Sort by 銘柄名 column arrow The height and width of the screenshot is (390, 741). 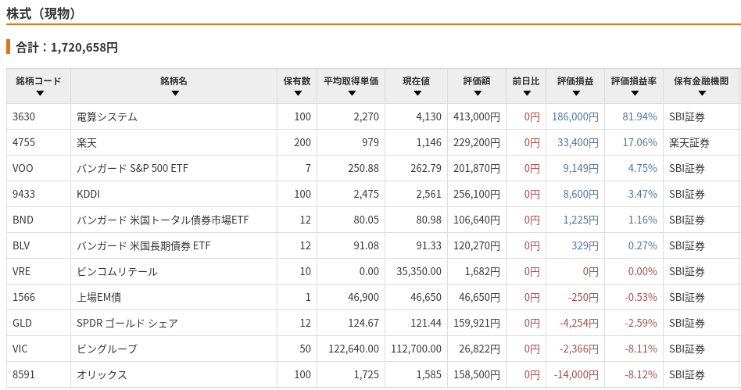coord(175,93)
